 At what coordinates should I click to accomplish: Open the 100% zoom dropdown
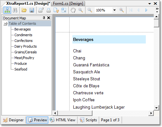[x=114, y=10]
